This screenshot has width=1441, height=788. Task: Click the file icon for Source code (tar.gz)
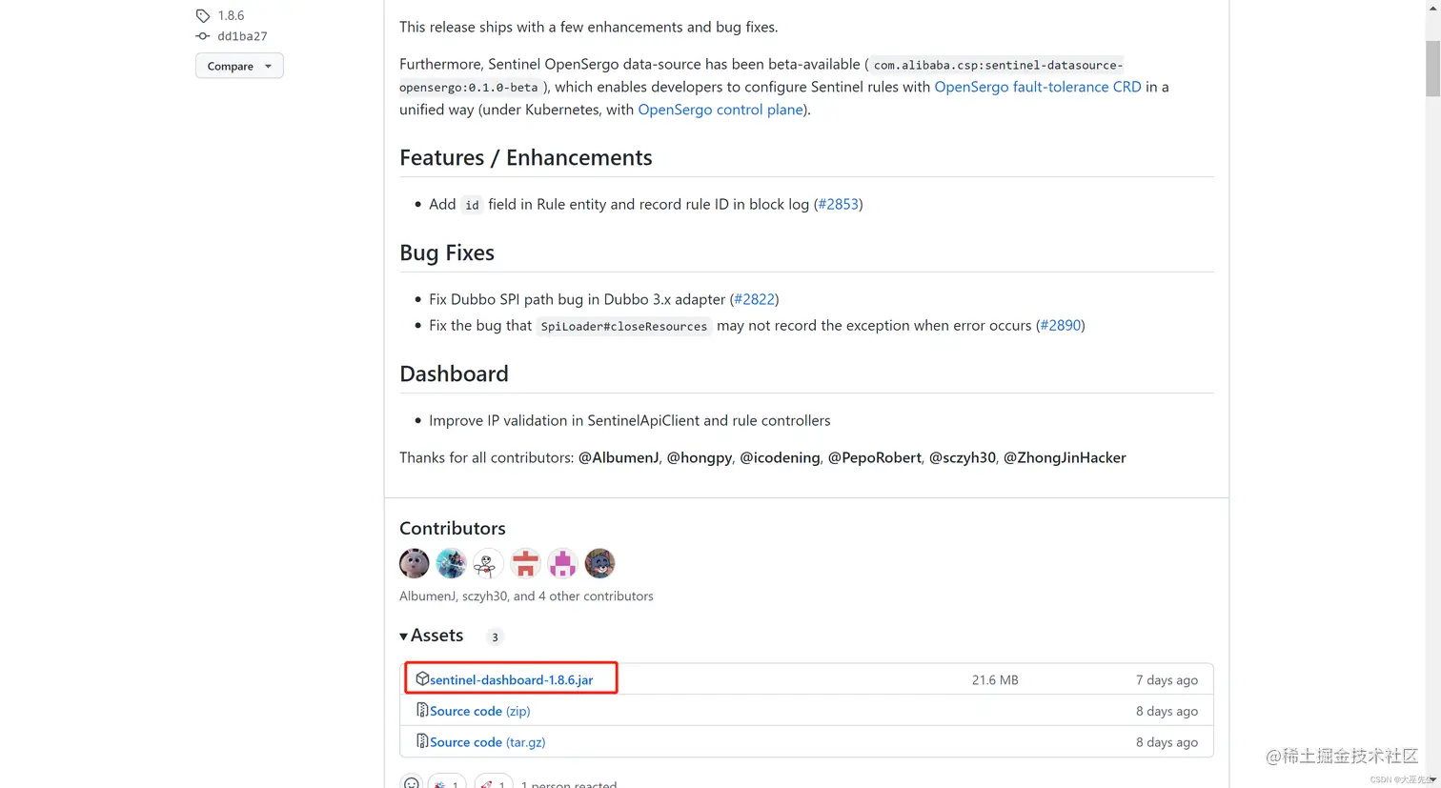pos(422,741)
